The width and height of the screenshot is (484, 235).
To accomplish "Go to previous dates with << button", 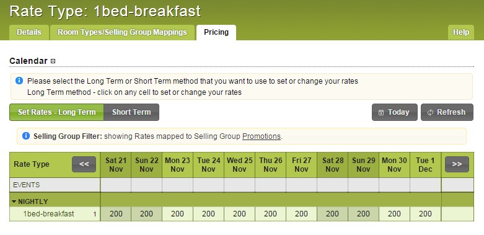I will (84, 164).
